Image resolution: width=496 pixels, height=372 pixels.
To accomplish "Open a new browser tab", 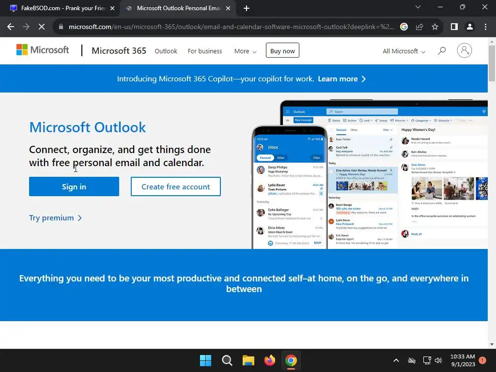I will [247, 9].
